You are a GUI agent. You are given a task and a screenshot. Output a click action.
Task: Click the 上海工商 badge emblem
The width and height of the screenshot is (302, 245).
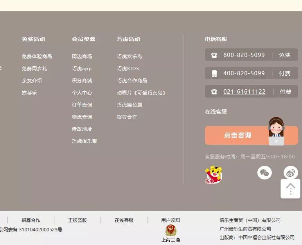click(x=171, y=230)
